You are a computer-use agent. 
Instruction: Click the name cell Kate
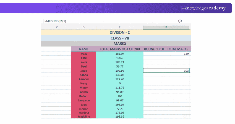[x=83, y=58]
